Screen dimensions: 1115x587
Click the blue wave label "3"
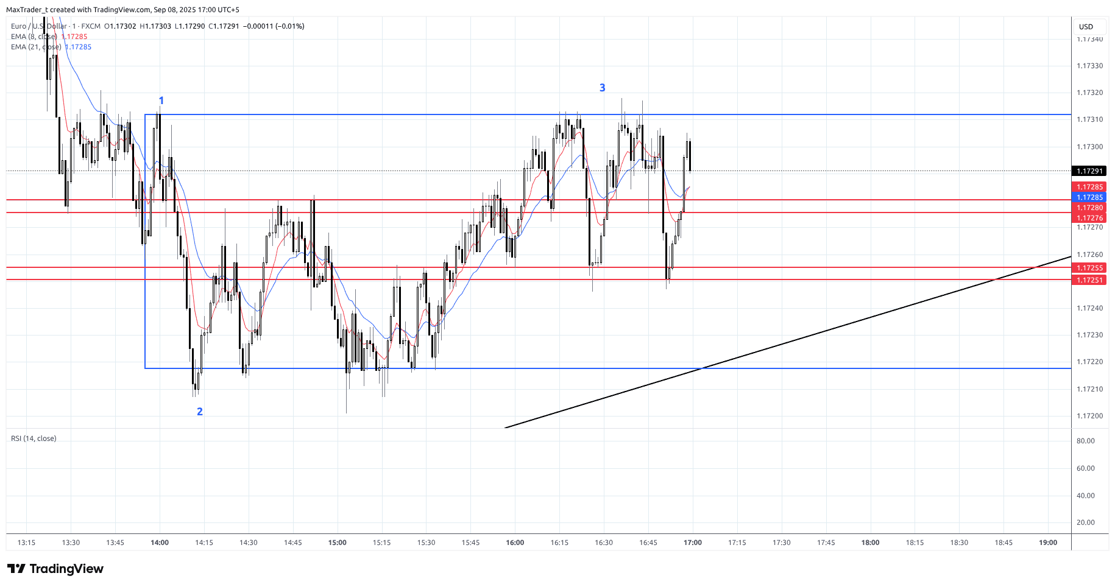602,88
